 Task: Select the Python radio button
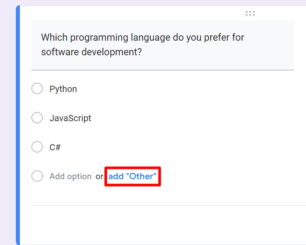click(x=37, y=89)
